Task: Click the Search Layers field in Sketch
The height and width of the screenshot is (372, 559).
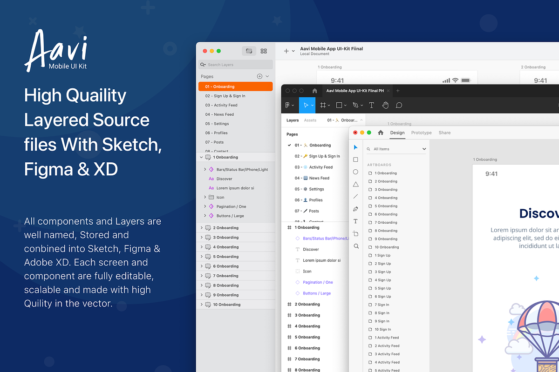Action: 236,65
